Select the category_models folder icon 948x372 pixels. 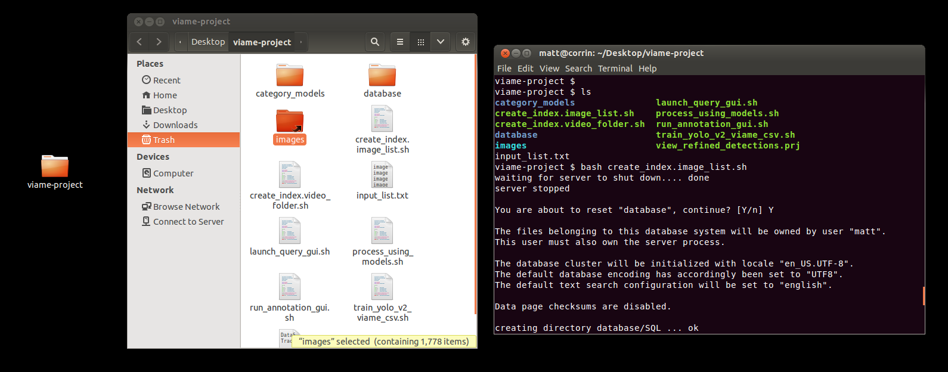click(290, 76)
